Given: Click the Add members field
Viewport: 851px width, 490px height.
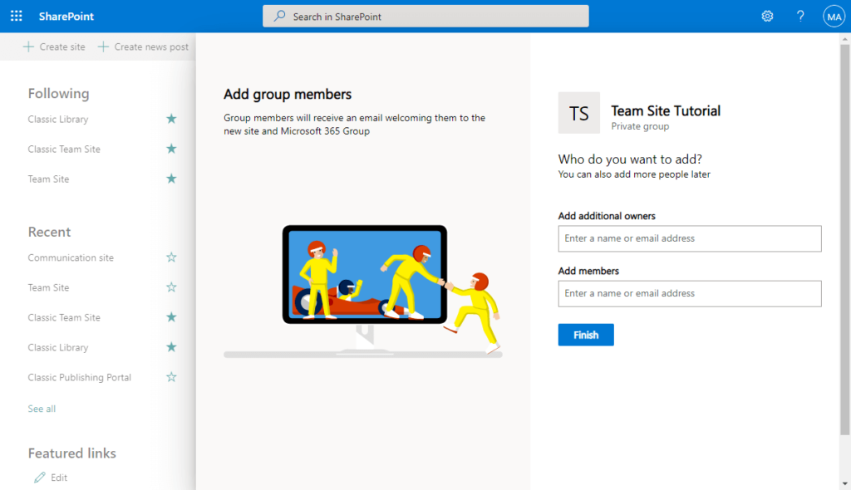Looking at the screenshot, I should (x=689, y=293).
